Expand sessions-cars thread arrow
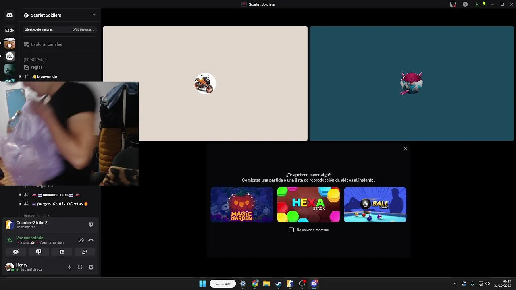Viewport: 516px width, 290px height. pyautogui.click(x=20, y=195)
